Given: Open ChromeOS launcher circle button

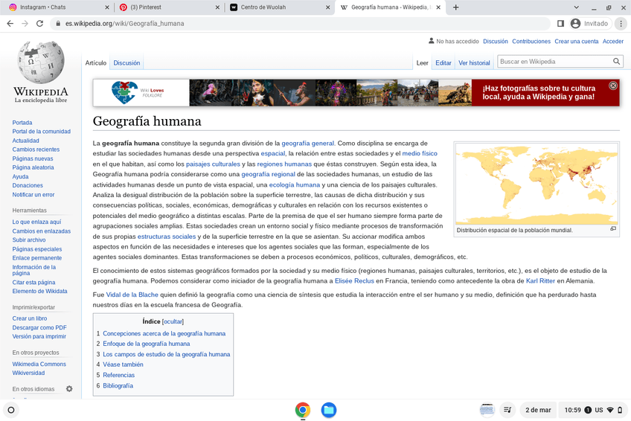Looking at the screenshot, I should point(11,410).
